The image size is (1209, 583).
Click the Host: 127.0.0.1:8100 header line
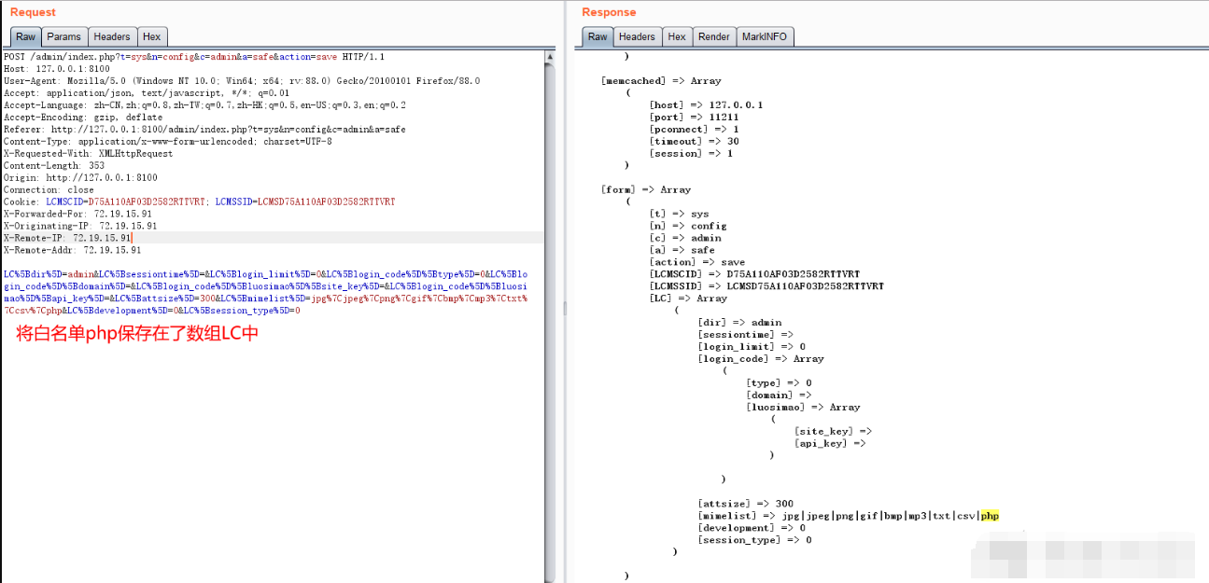pyautogui.click(x=56, y=69)
